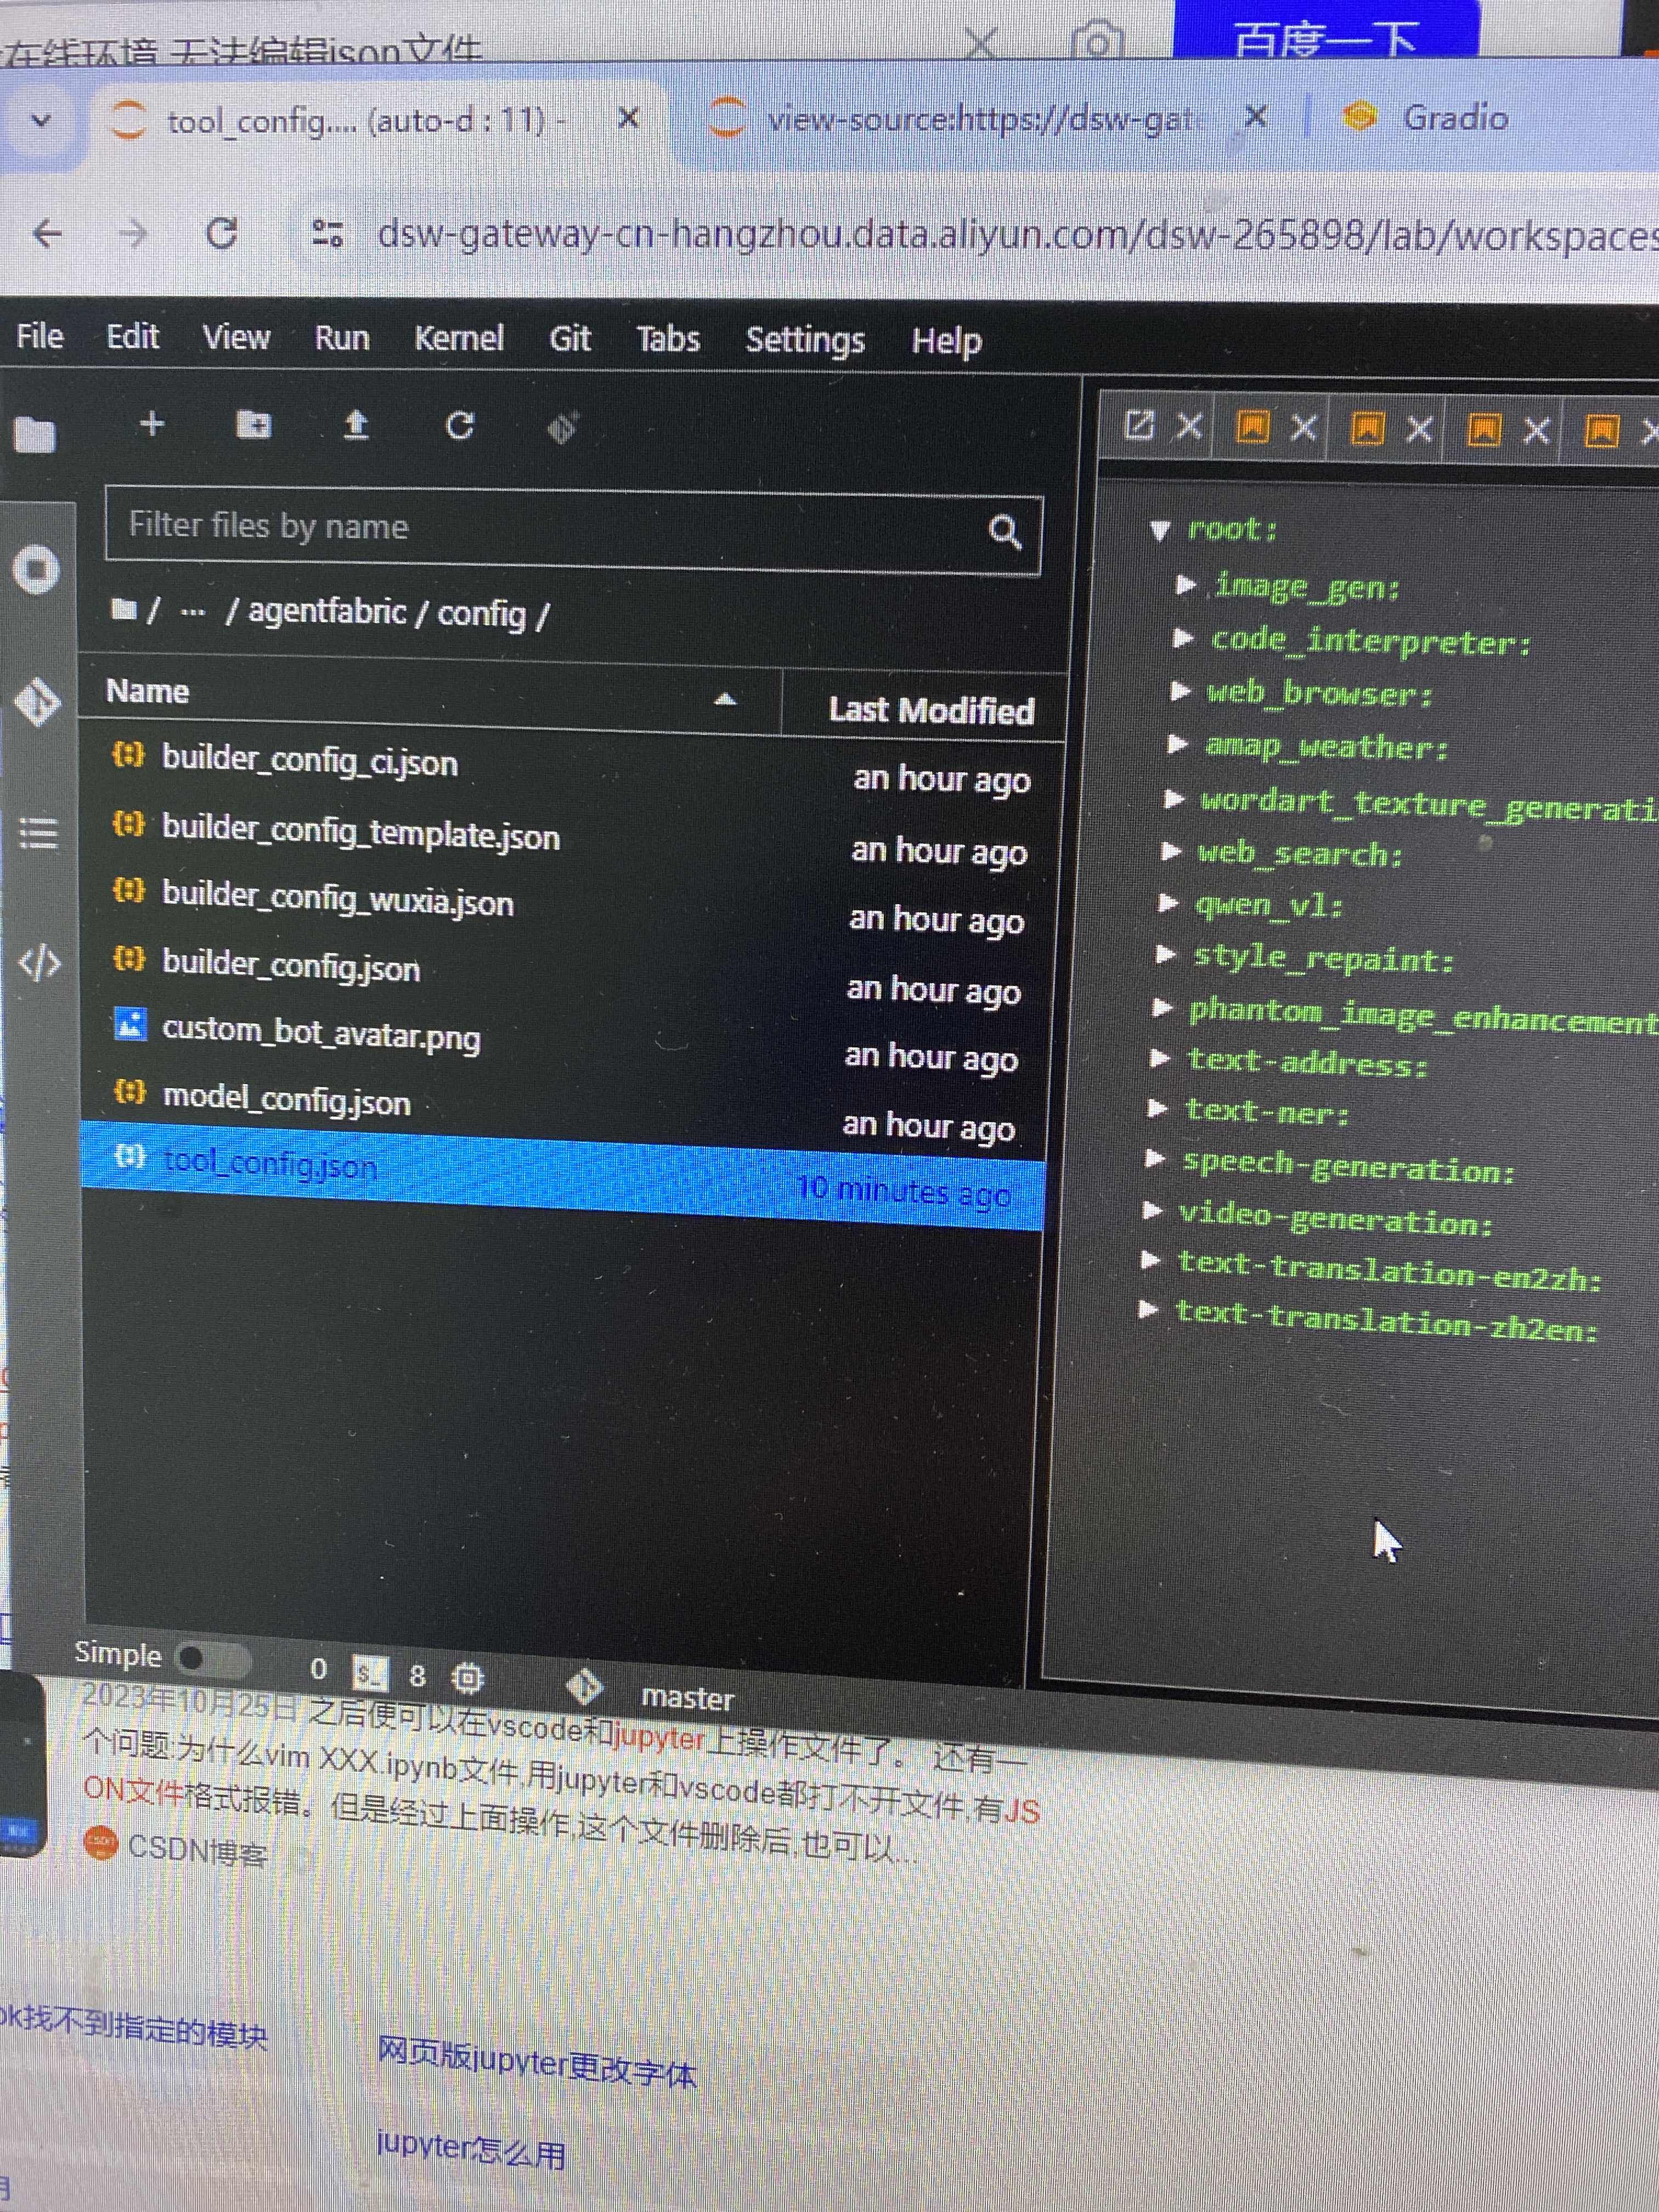The image size is (1659, 2212).
Task: Expand image_gen node
Action: click(1186, 584)
